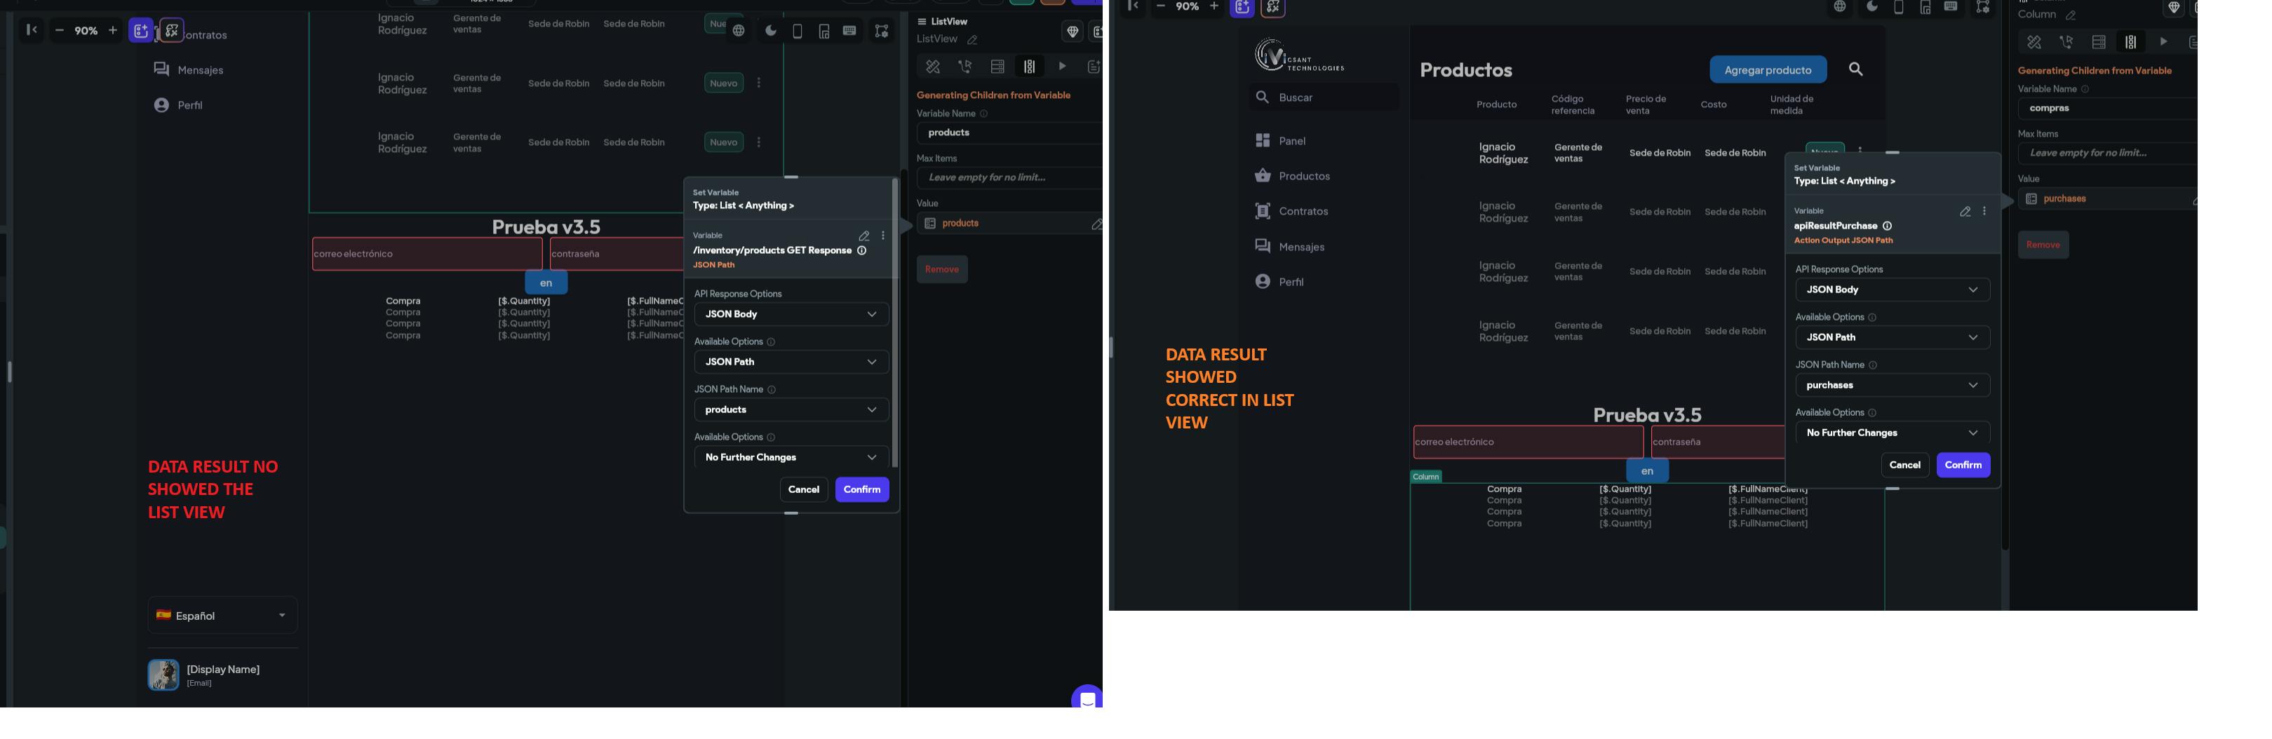
Task: Show the keyboard preview in left screenshot
Action: [849, 31]
